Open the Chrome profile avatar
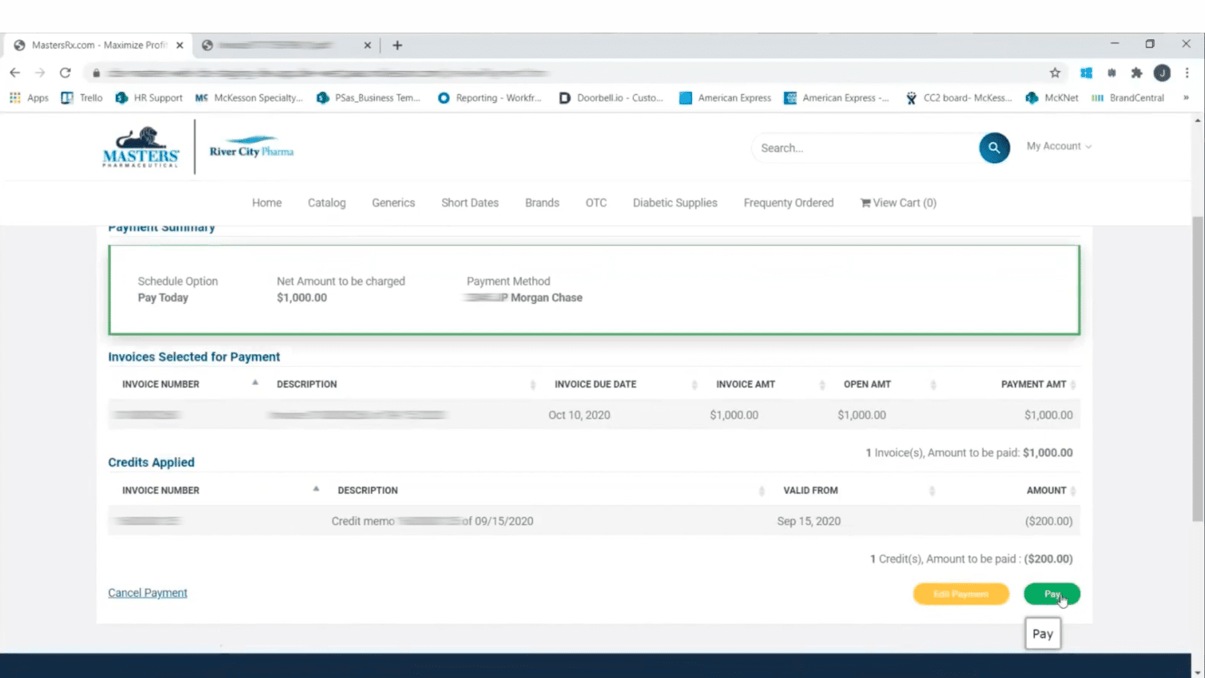The image size is (1205, 678). 1162,73
